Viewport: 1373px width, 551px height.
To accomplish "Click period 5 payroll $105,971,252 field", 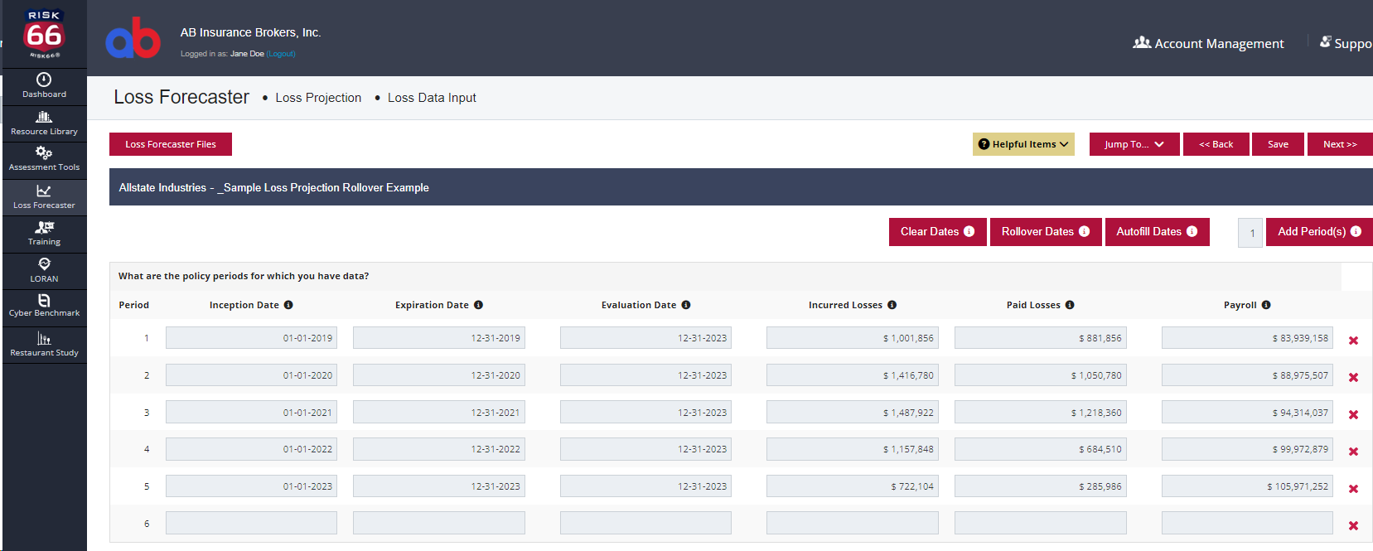I will click(x=1247, y=486).
